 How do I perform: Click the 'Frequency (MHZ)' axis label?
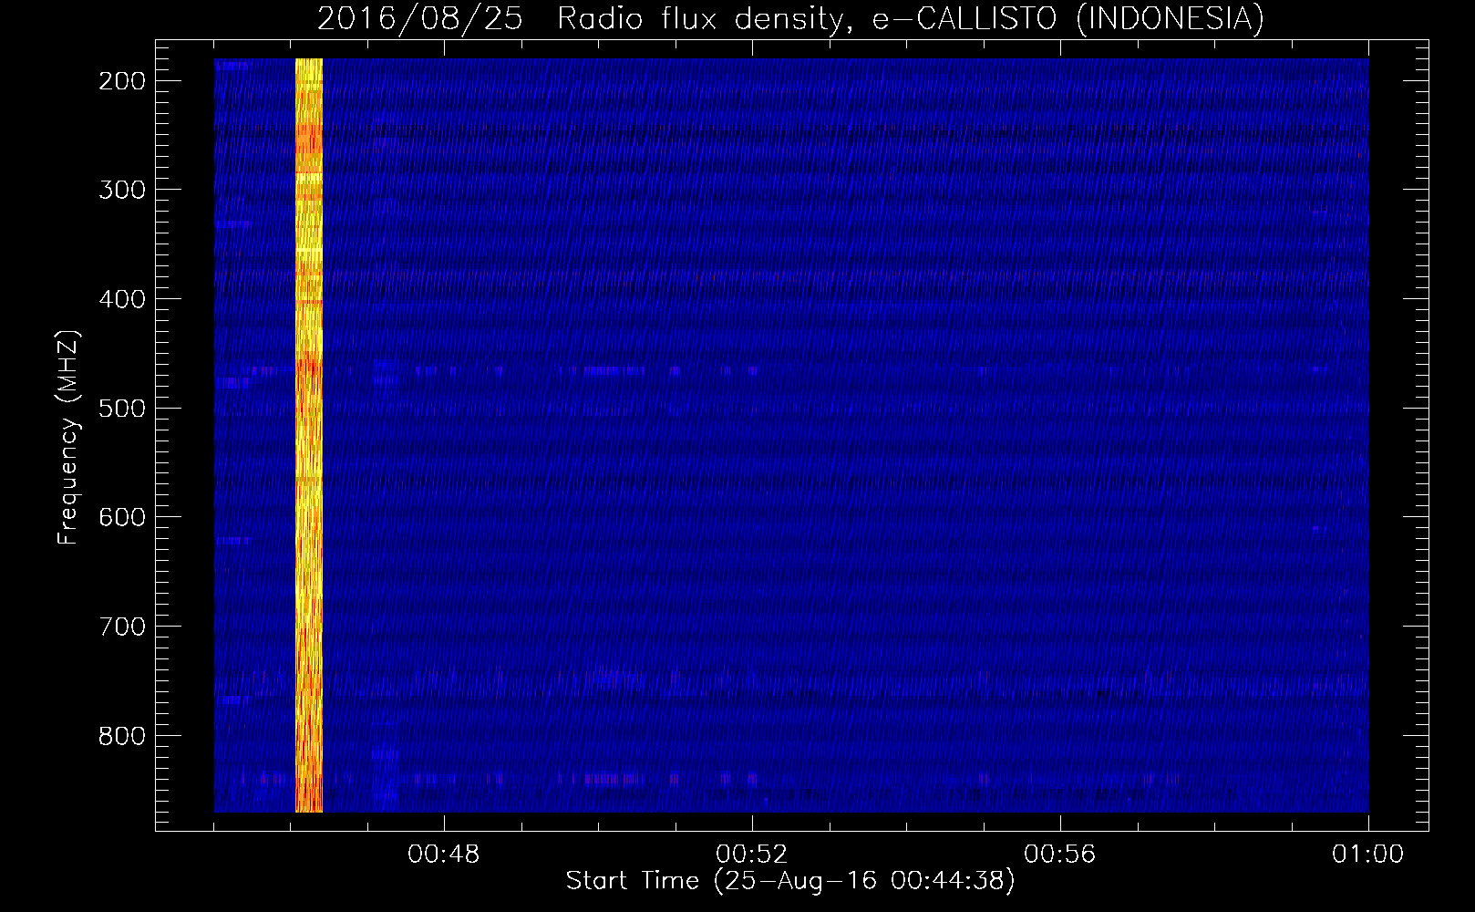point(68,438)
